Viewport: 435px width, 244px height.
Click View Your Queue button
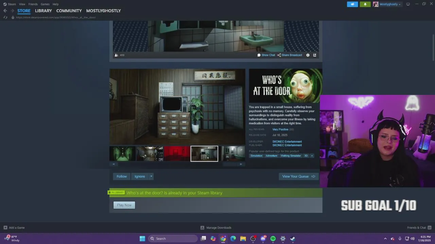pos(299,176)
